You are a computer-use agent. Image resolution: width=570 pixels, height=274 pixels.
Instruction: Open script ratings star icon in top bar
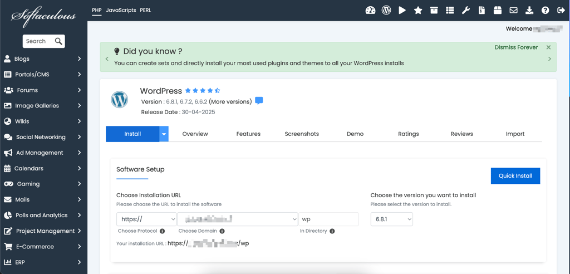[x=418, y=11]
